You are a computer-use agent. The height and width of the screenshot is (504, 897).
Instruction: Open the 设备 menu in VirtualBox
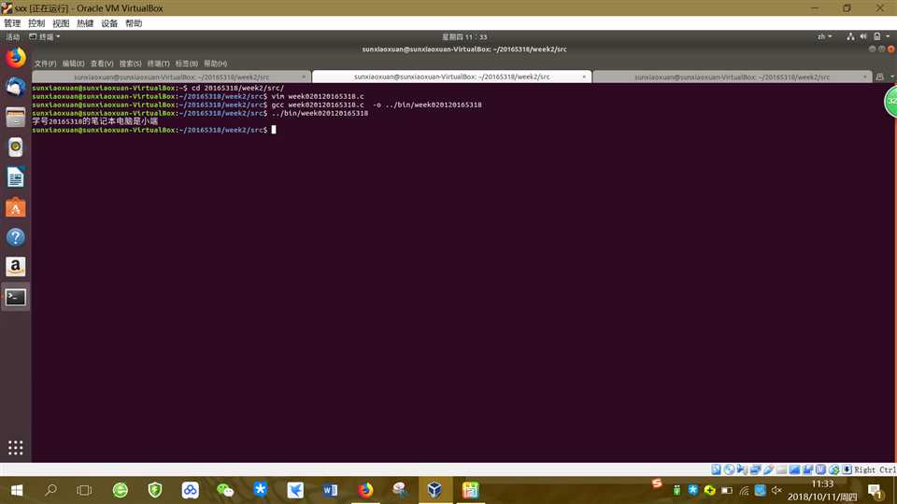point(109,23)
